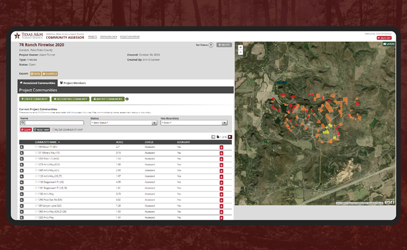Click the Acres column header
This screenshot has width=407, height=250.
pyautogui.click(x=120, y=142)
